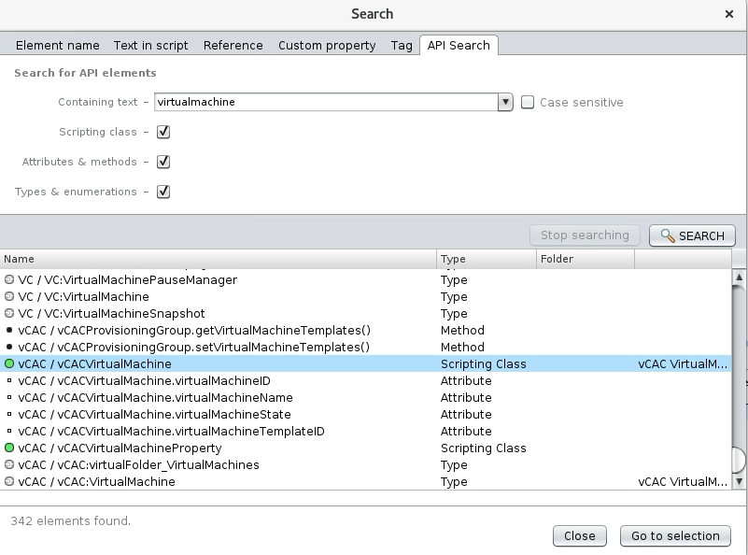The width and height of the screenshot is (748, 555).
Task: Select the vCACVirtualMachine.virtualMachineTemplateID row
Action: [365, 431]
